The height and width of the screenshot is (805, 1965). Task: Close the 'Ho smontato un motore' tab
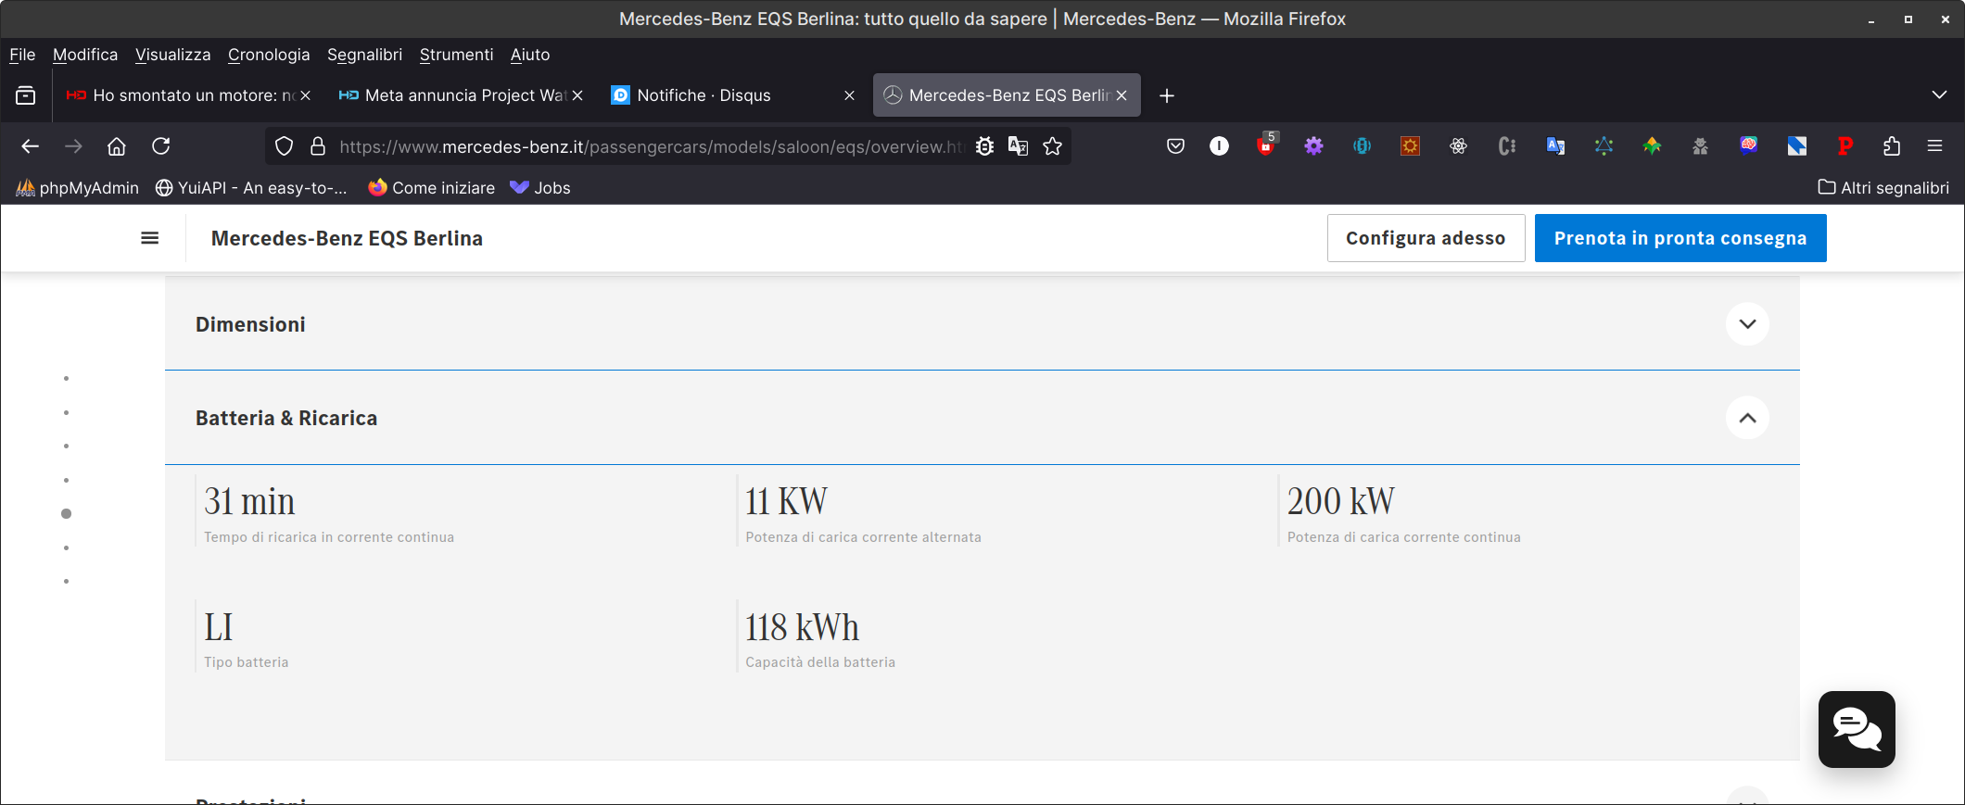(305, 95)
